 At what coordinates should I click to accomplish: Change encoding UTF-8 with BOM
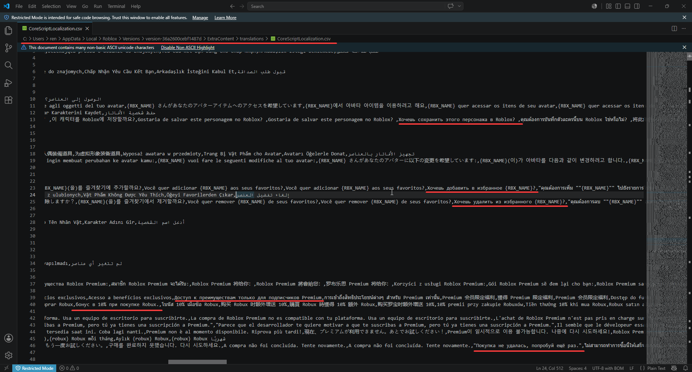pos(608,368)
